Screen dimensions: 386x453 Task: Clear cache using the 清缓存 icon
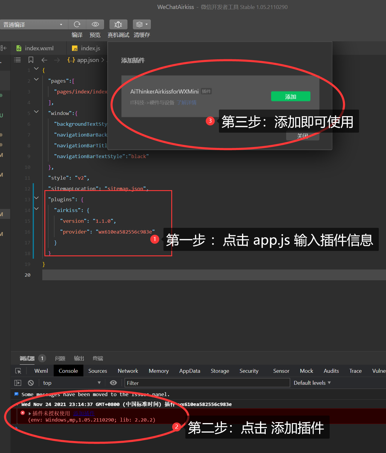click(139, 24)
